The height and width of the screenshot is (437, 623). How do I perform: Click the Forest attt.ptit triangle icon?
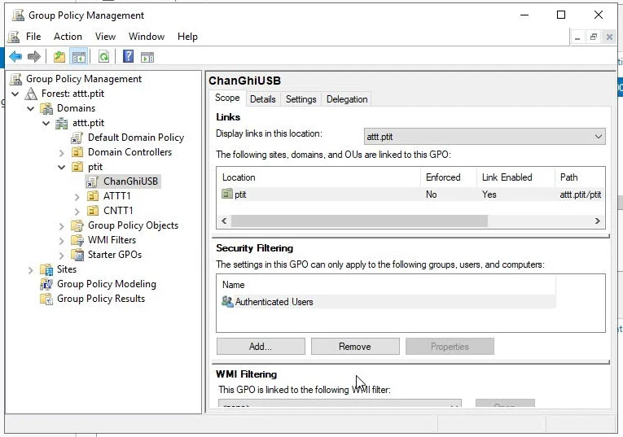click(x=31, y=94)
